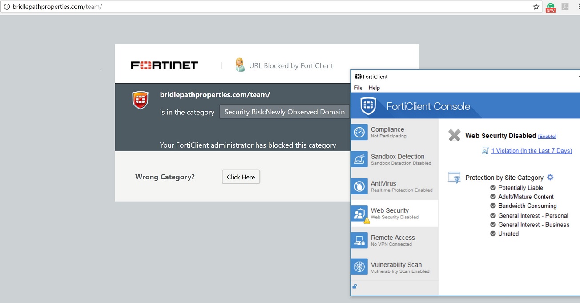Switch to the Remote Access tab
The width and height of the screenshot is (580, 303).
395,240
